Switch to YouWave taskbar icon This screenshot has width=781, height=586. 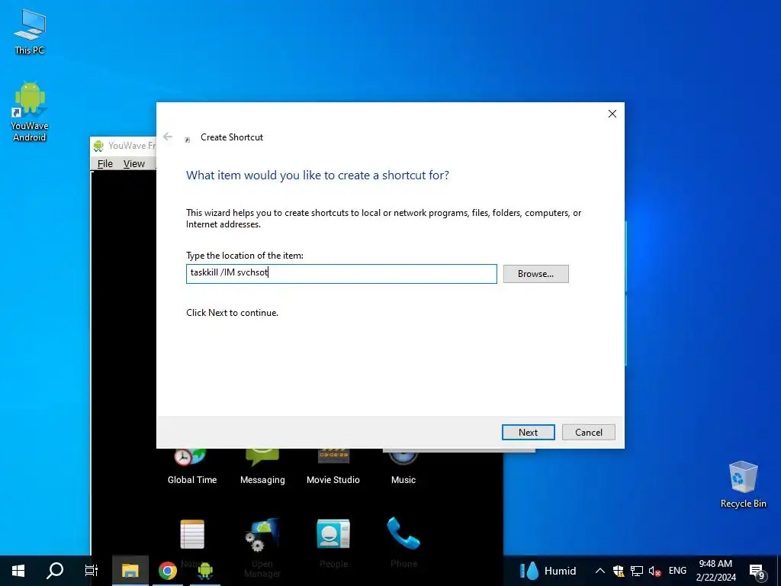pyautogui.click(x=204, y=571)
